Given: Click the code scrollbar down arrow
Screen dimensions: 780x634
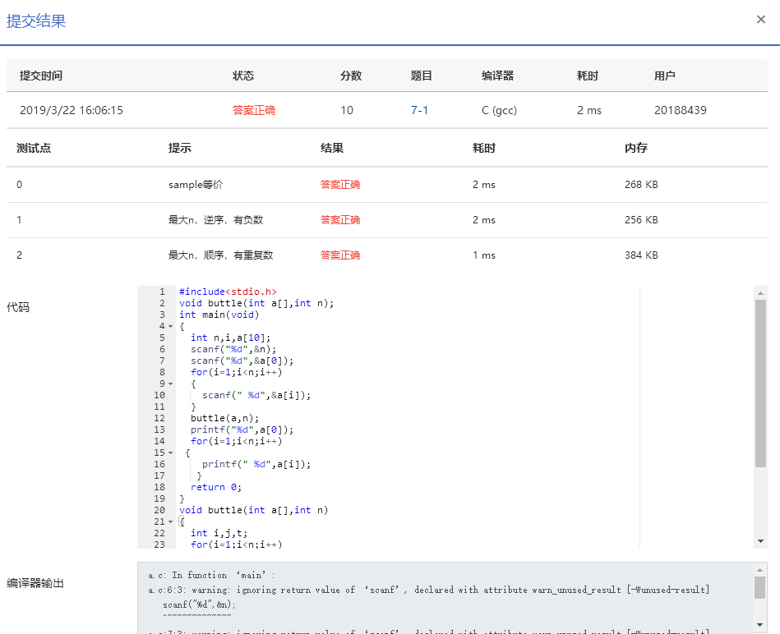Looking at the screenshot, I should (x=760, y=541).
